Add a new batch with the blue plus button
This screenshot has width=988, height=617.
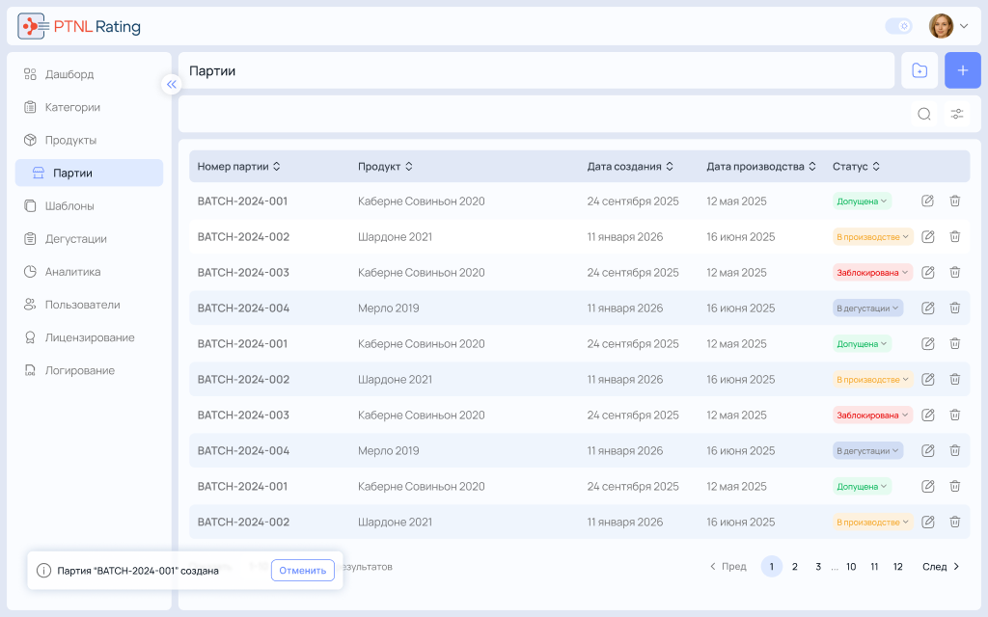[x=962, y=70]
